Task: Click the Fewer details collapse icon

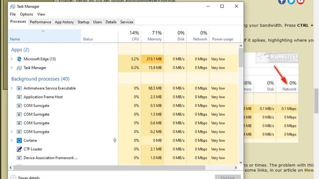Action: pos(13,178)
